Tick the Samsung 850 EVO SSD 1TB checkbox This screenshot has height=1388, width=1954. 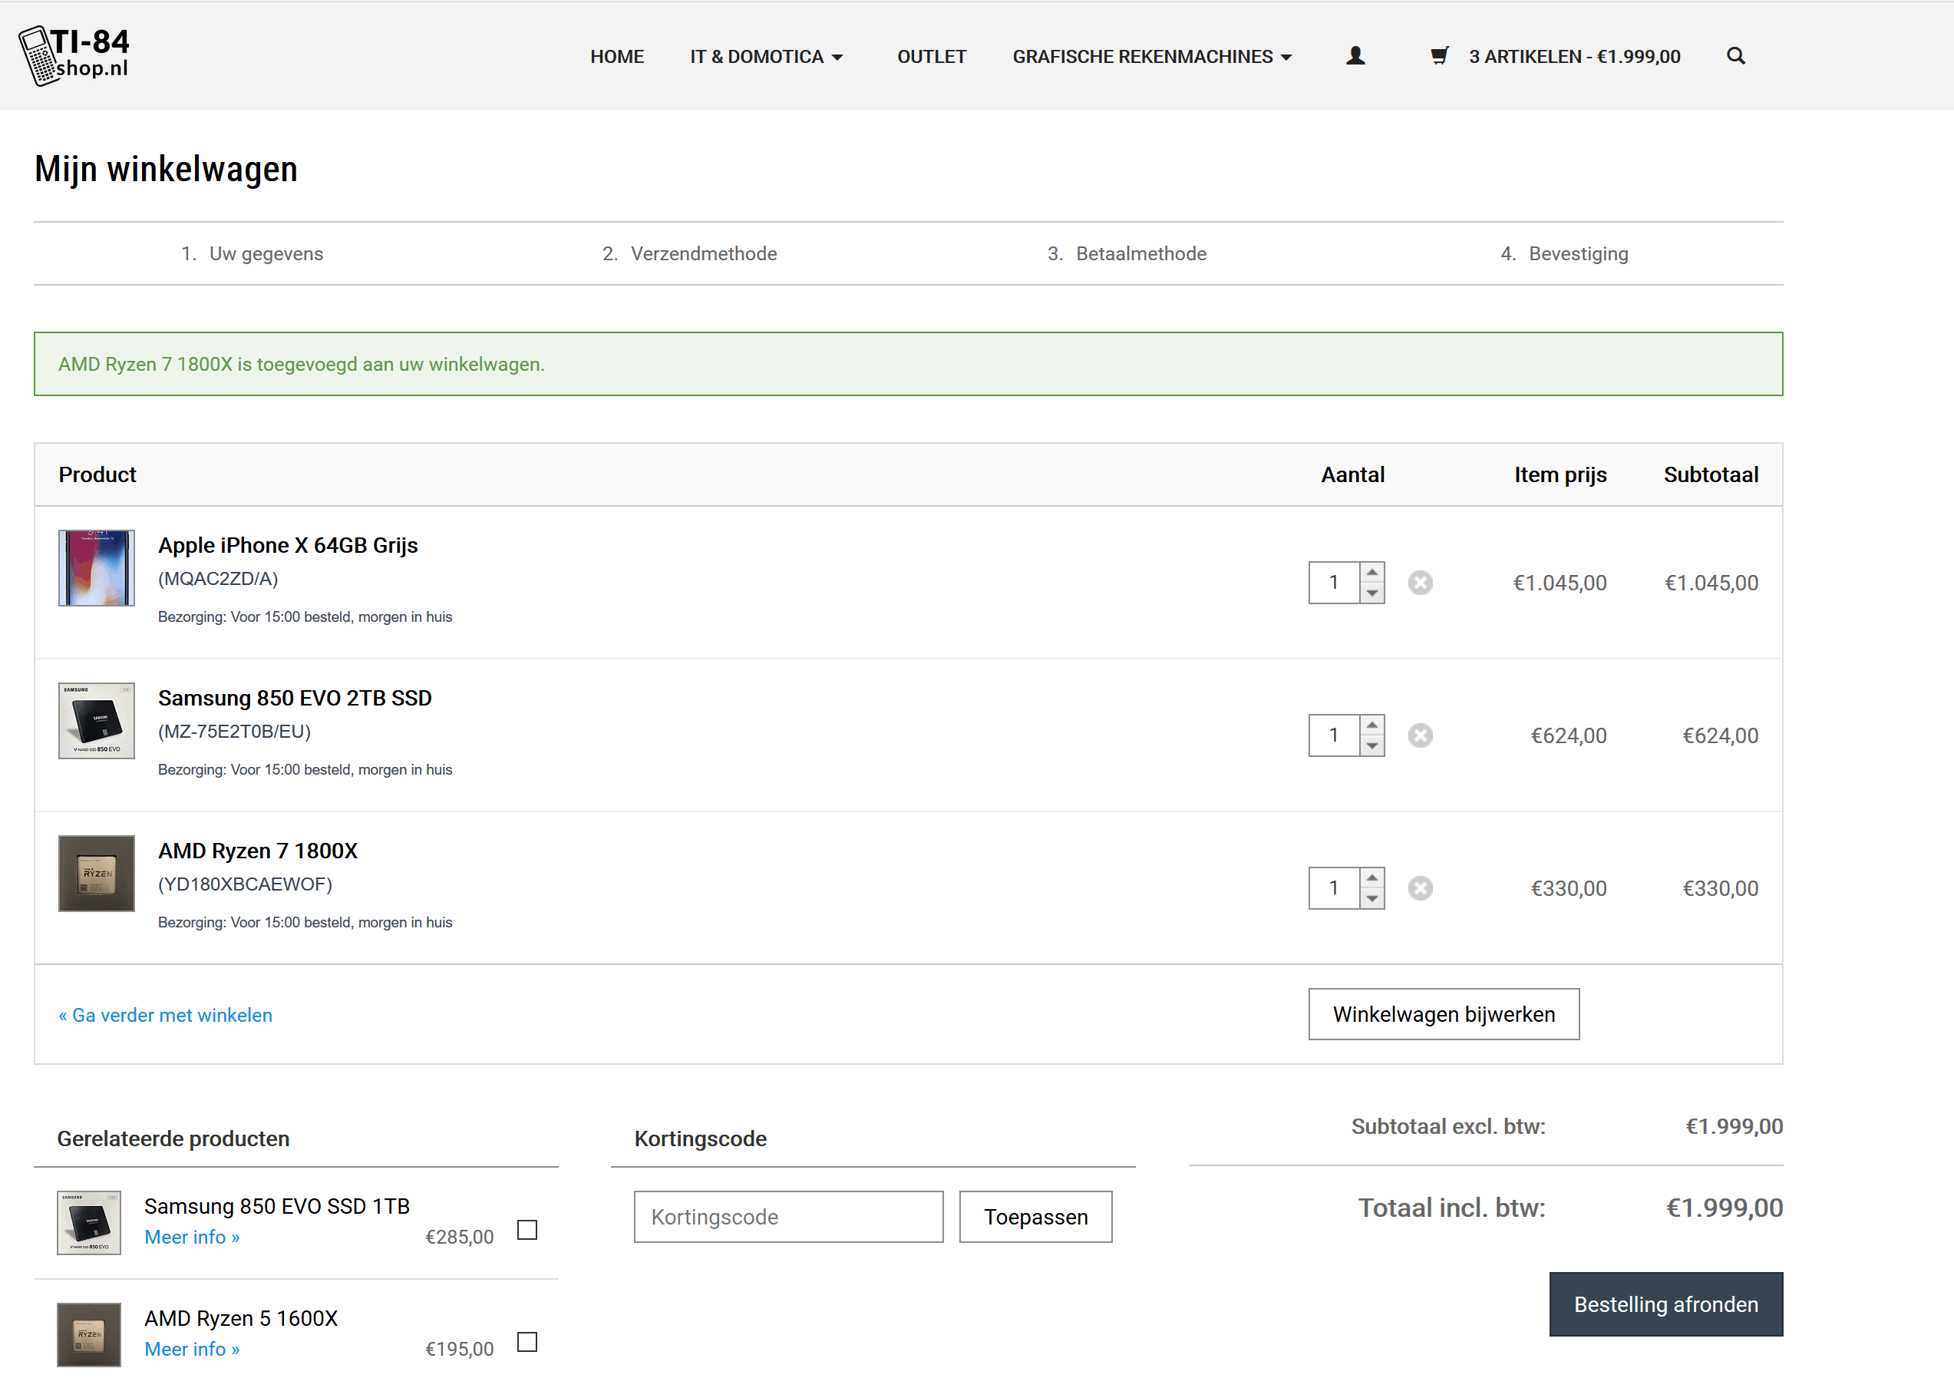(528, 1230)
